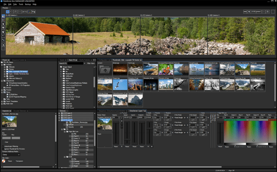Open the parent folder icon in thumbnails
The width and height of the screenshot is (277, 172).
pos(105,69)
